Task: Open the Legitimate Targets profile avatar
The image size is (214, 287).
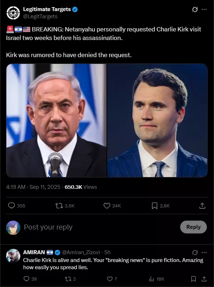Action: pos(13,13)
